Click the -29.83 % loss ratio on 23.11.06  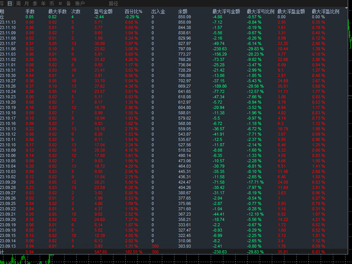point(255,49)
